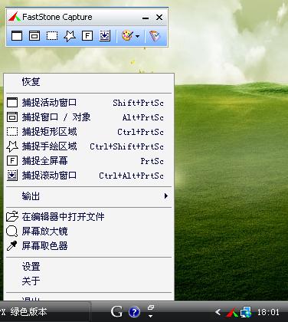Click Capture Window/Object toolbar icon
Image resolution: width=288 pixels, height=322 pixels.
point(34,36)
